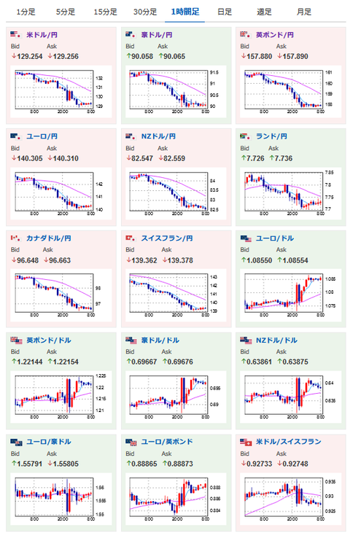The height and width of the screenshot is (533, 350).
Task: Switch to the 15分足 timeframe tab
Action: click(x=105, y=12)
